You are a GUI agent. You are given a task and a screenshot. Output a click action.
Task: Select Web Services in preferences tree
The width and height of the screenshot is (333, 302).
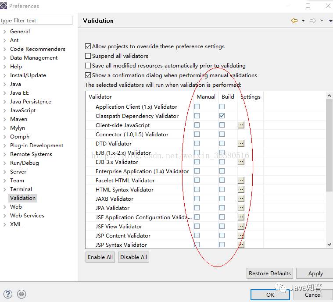(x=27, y=216)
